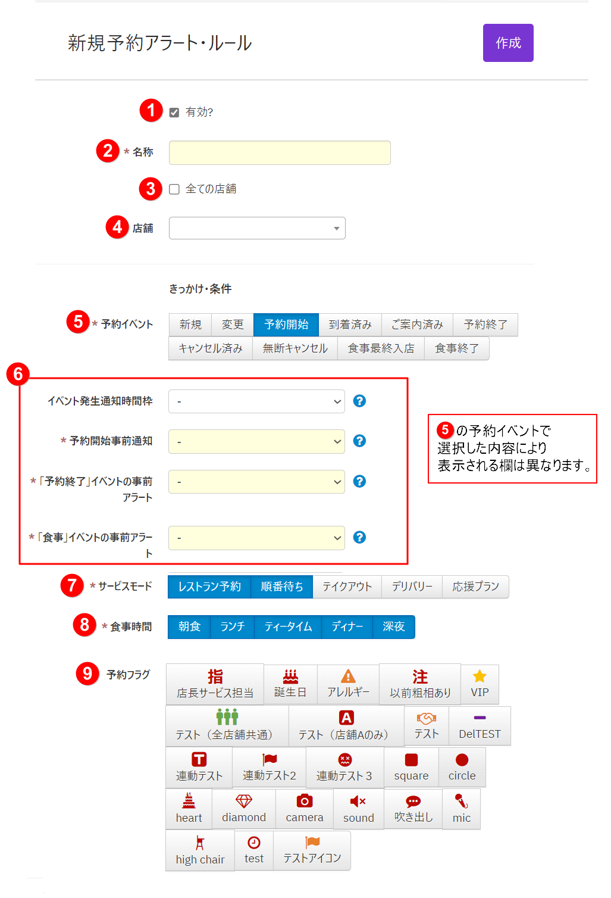Click the help icon beside イベント発生通知時間枠
611x898 pixels.
[x=359, y=401]
